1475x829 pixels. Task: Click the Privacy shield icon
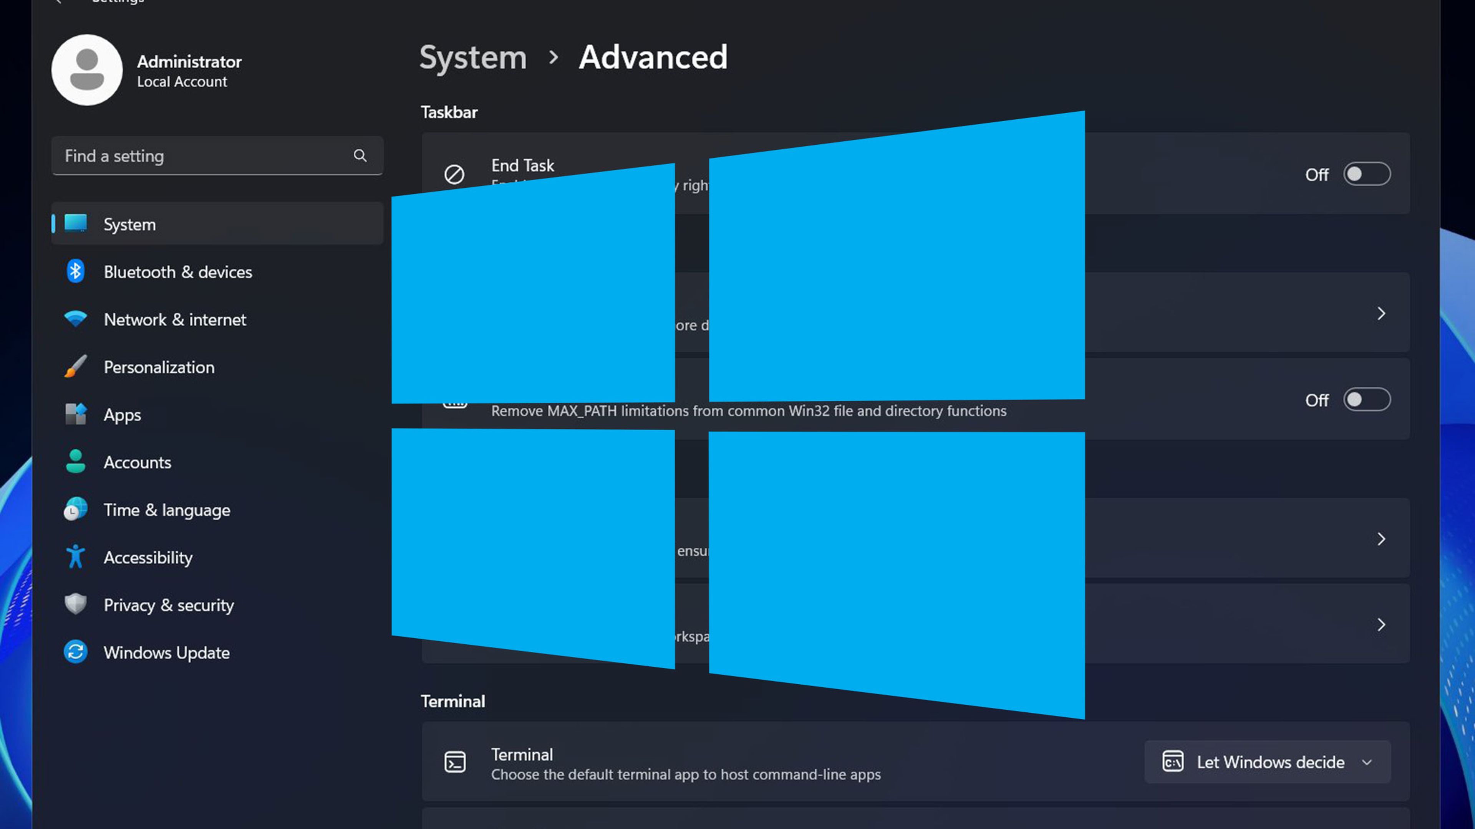coord(76,604)
